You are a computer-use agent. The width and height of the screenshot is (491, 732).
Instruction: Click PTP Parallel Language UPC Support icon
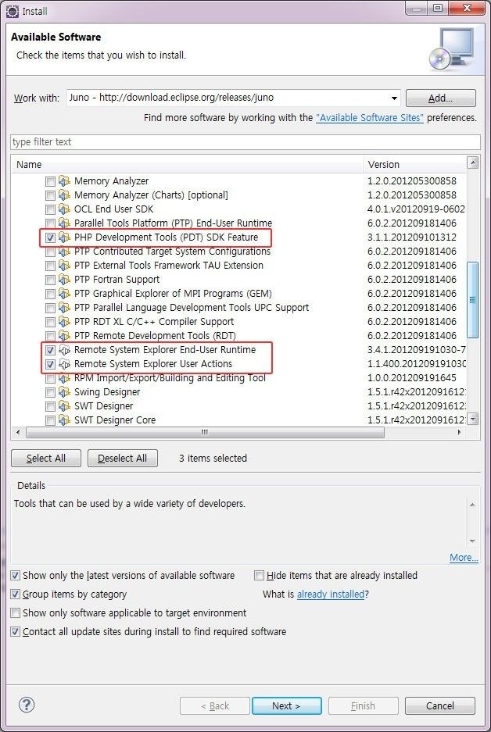pyautogui.click(x=64, y=308)
